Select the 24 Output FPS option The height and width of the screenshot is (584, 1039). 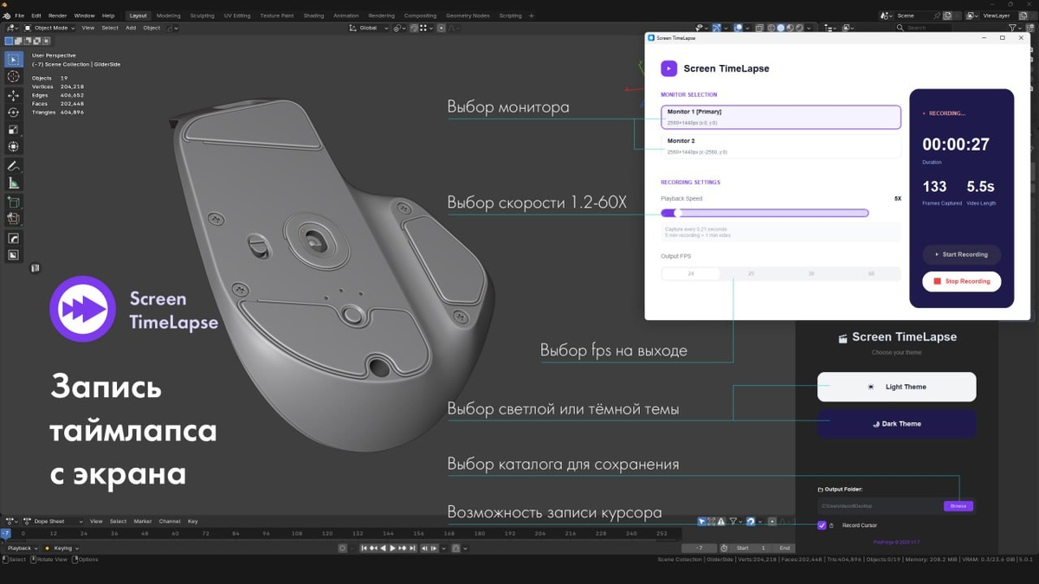click(x=691, y=273)
